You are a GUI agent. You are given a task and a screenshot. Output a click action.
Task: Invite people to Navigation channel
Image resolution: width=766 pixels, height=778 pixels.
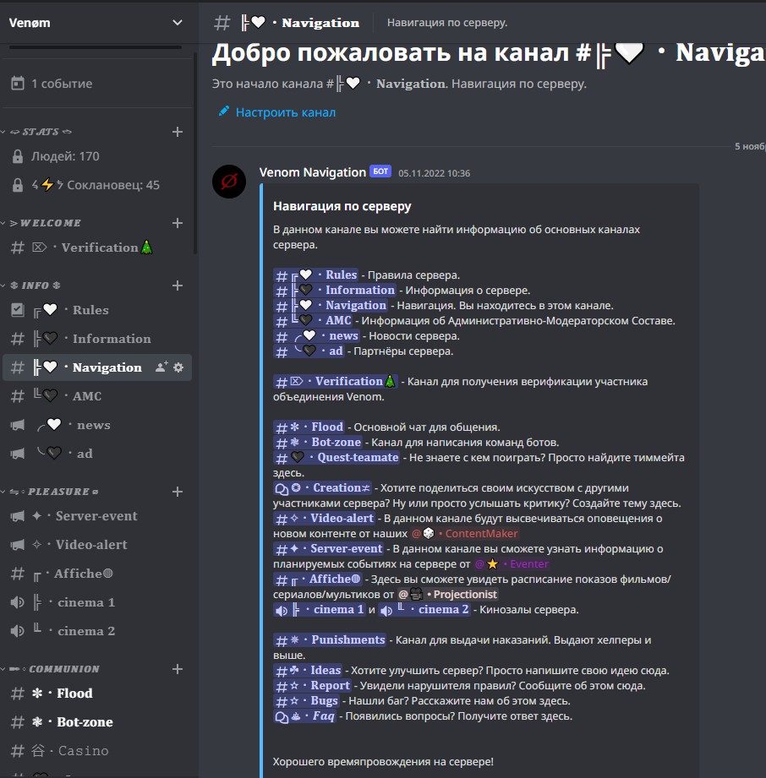point(161,367)
